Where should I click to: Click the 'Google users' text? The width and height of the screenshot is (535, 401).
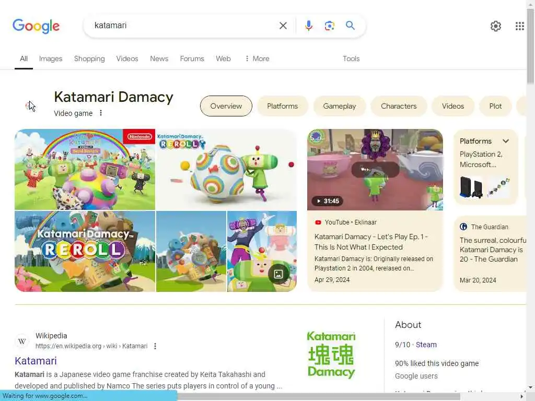click(416, 376)
